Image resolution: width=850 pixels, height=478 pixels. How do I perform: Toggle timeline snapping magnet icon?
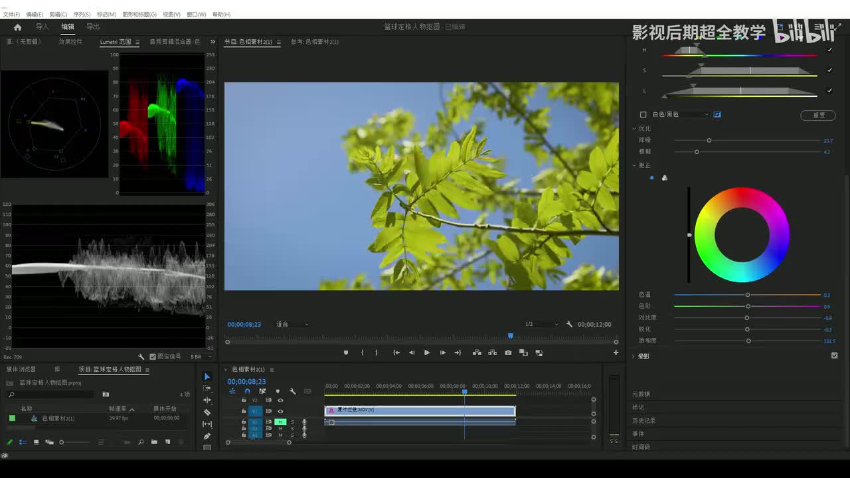pyautogui.click(x=247, y=391)
